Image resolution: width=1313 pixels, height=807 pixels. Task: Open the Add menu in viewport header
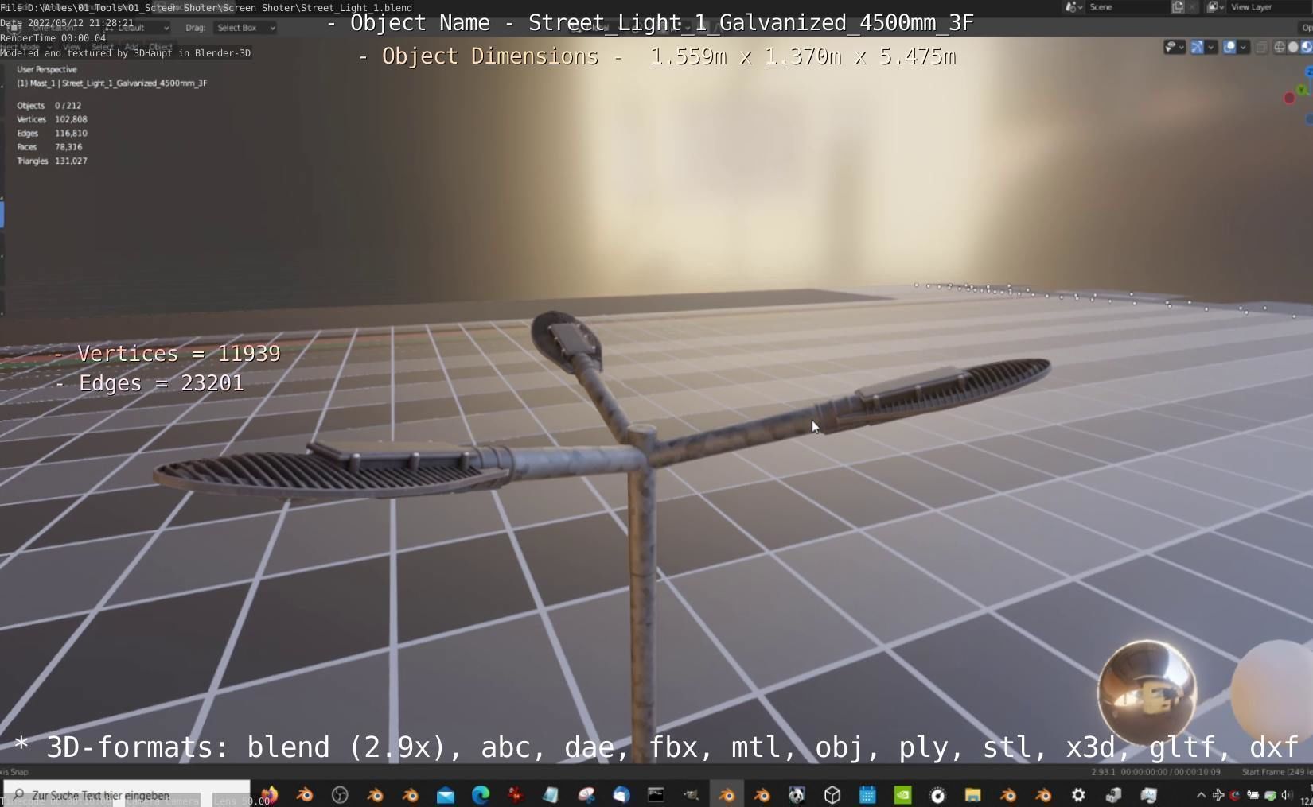[131, 47]
